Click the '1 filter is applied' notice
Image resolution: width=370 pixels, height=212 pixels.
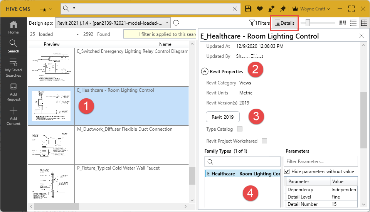pos(160,34)
